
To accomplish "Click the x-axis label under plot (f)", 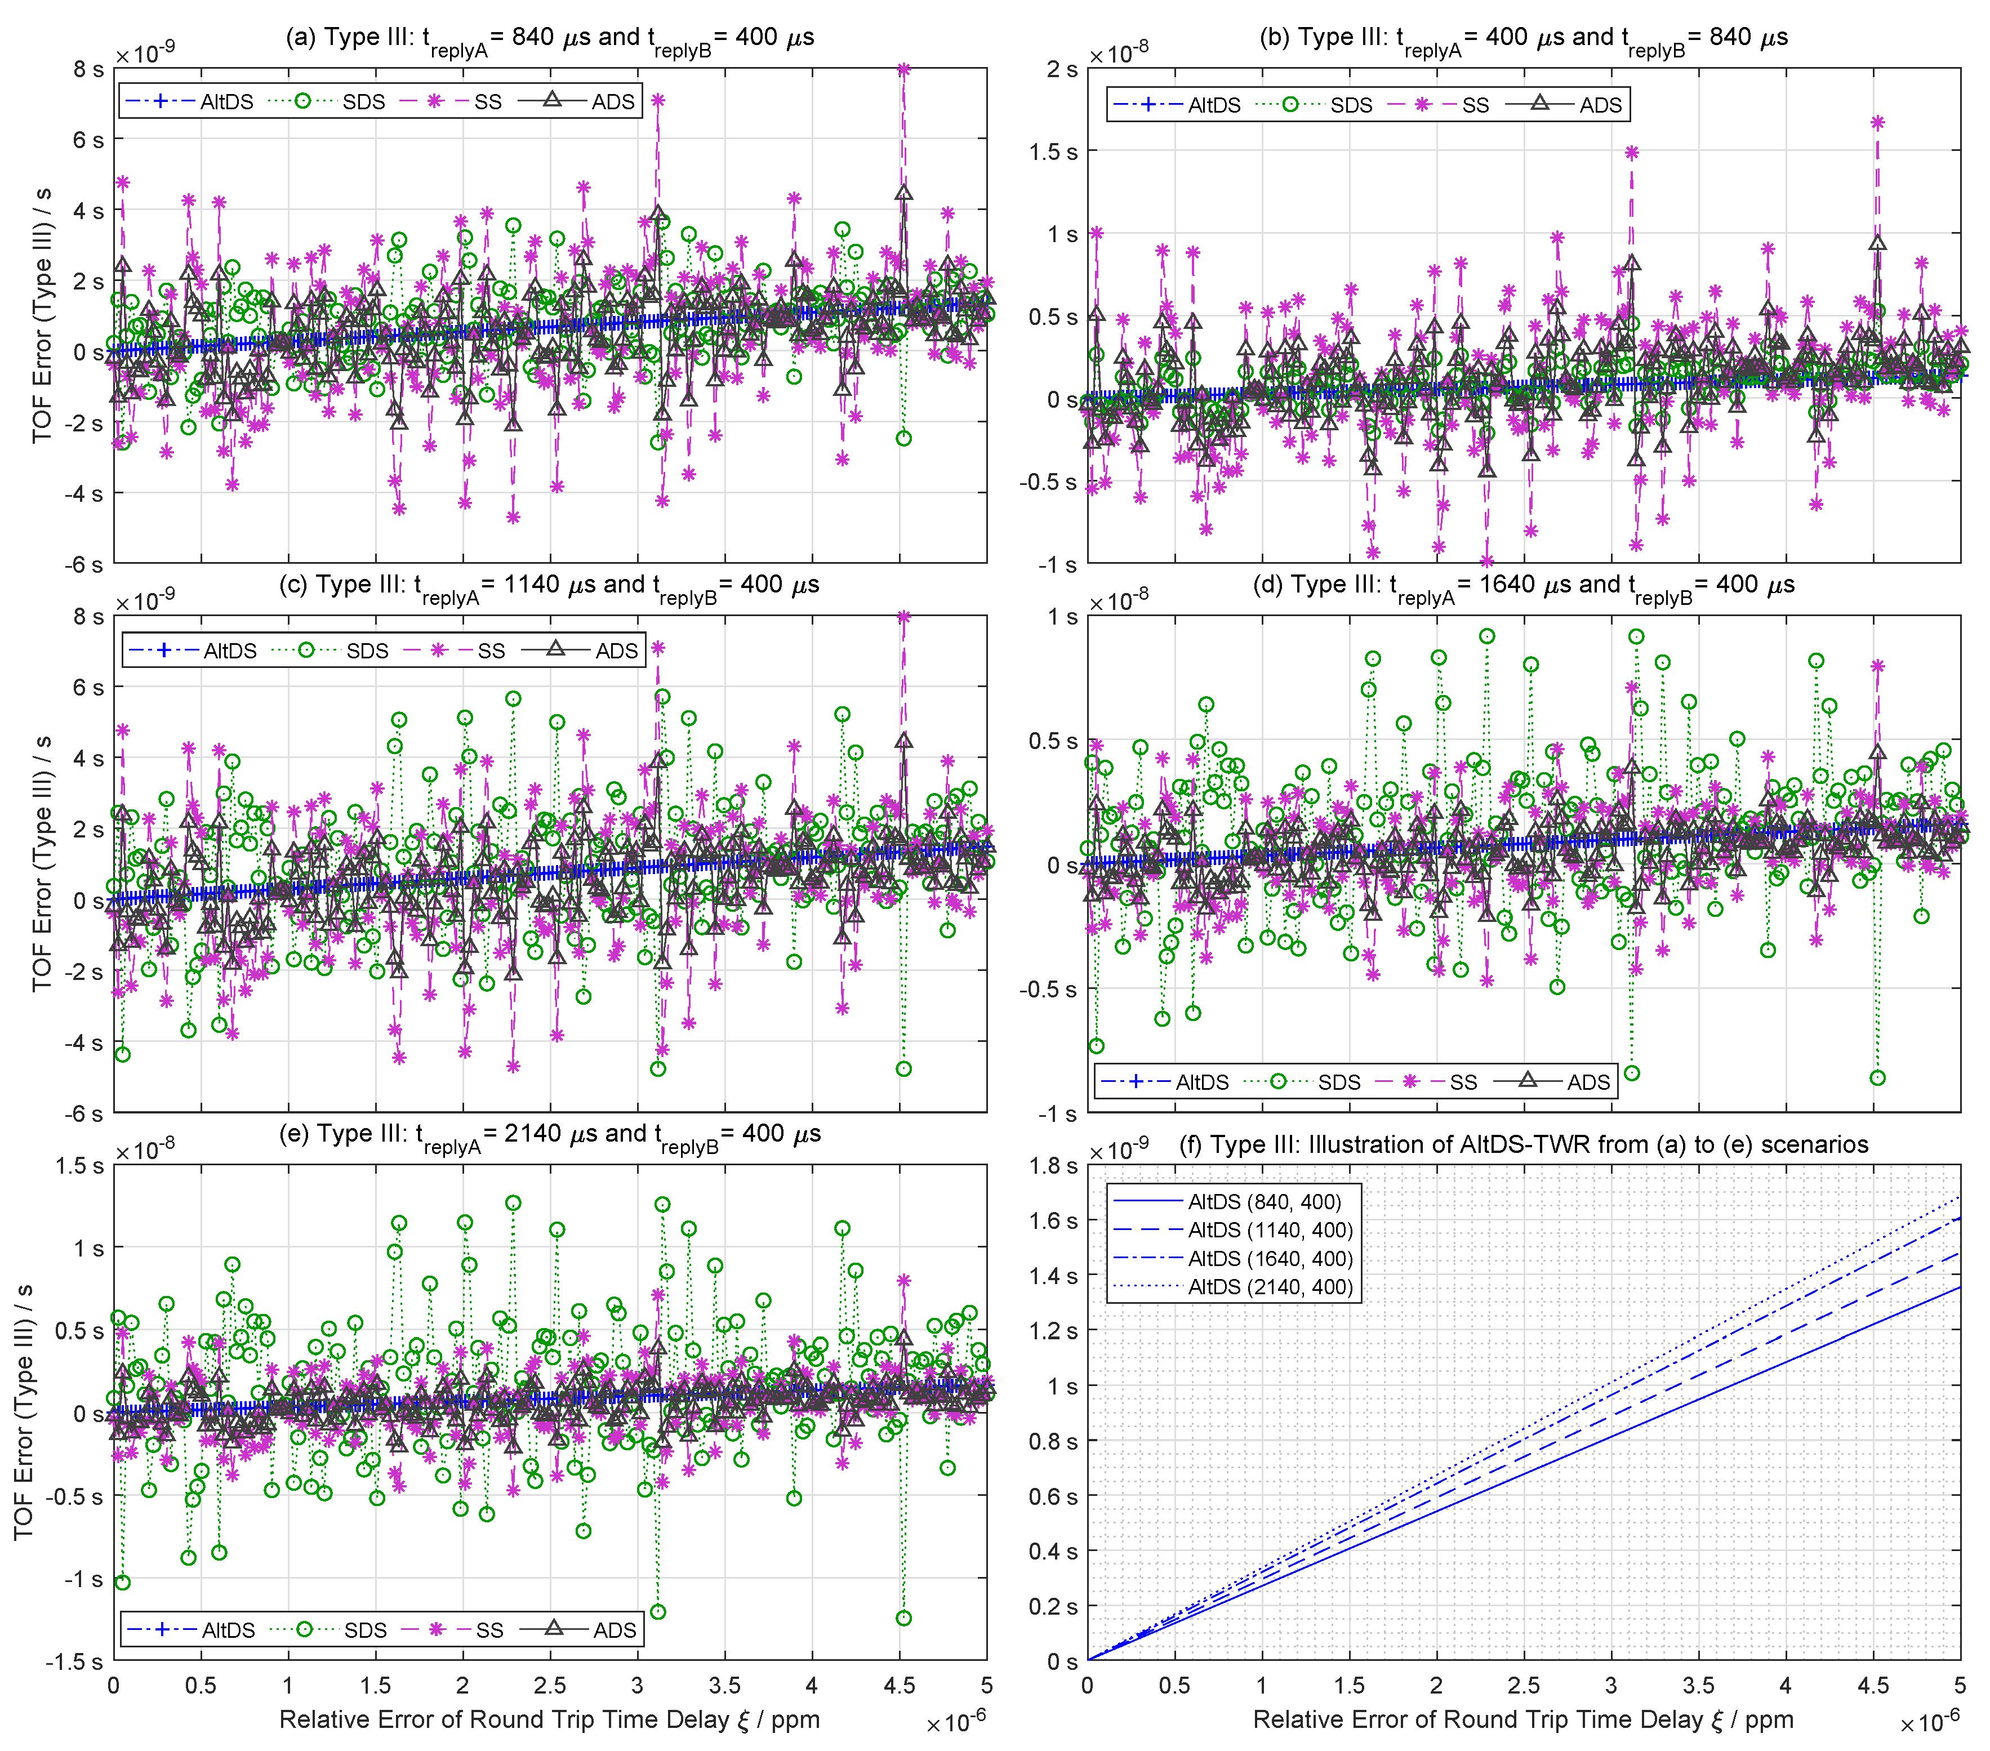I will click(x=1524, y=1720).
